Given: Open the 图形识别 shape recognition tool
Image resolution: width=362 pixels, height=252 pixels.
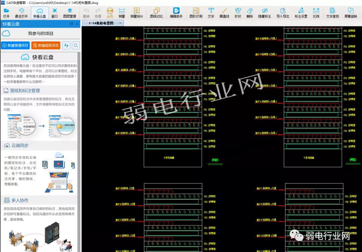Looking at the screenshot, I should click(x=196, y=13).
